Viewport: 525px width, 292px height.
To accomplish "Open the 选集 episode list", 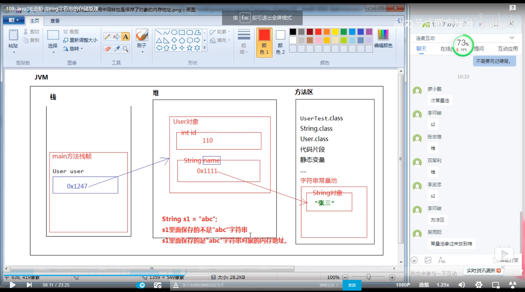I will click(424, 285).
